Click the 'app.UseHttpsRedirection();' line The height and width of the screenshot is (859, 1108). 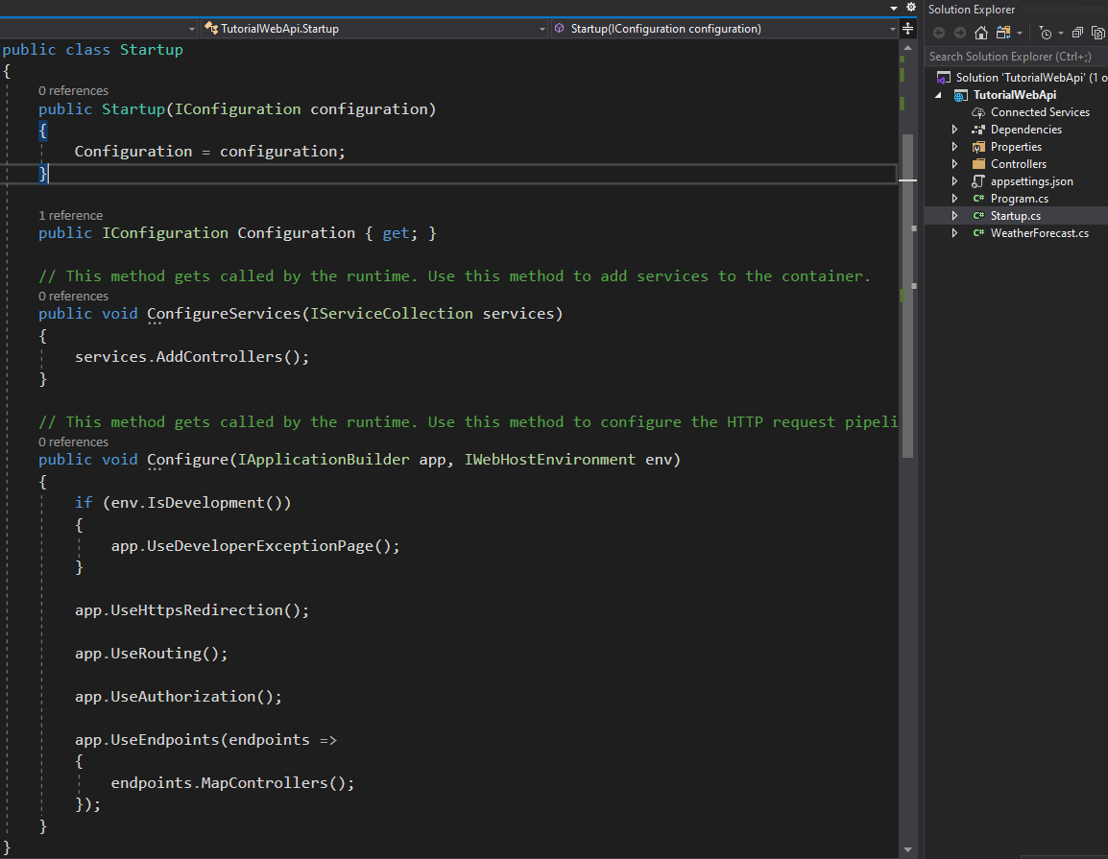tap(192, 610)
